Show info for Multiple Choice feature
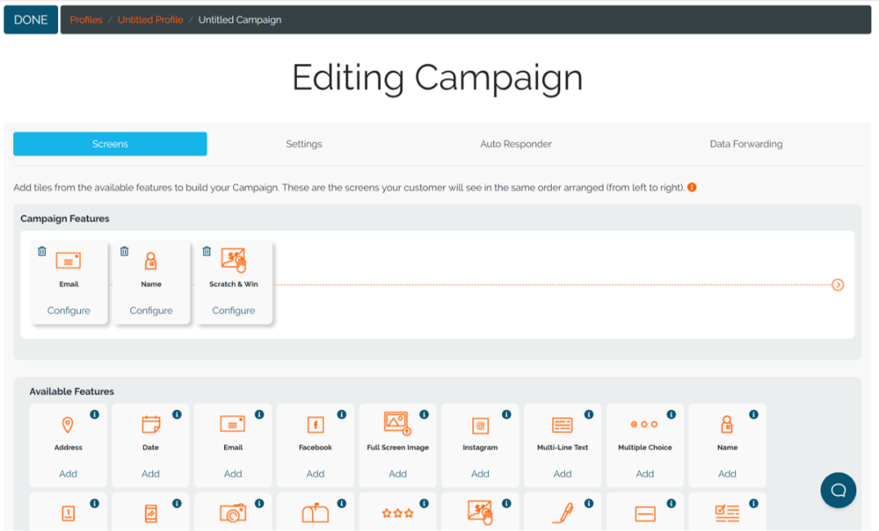 point(671,414)
